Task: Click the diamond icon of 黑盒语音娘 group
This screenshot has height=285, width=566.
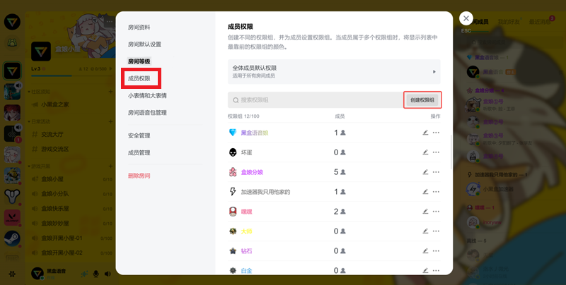Action: pyautogui.click(x=232, y=132)
